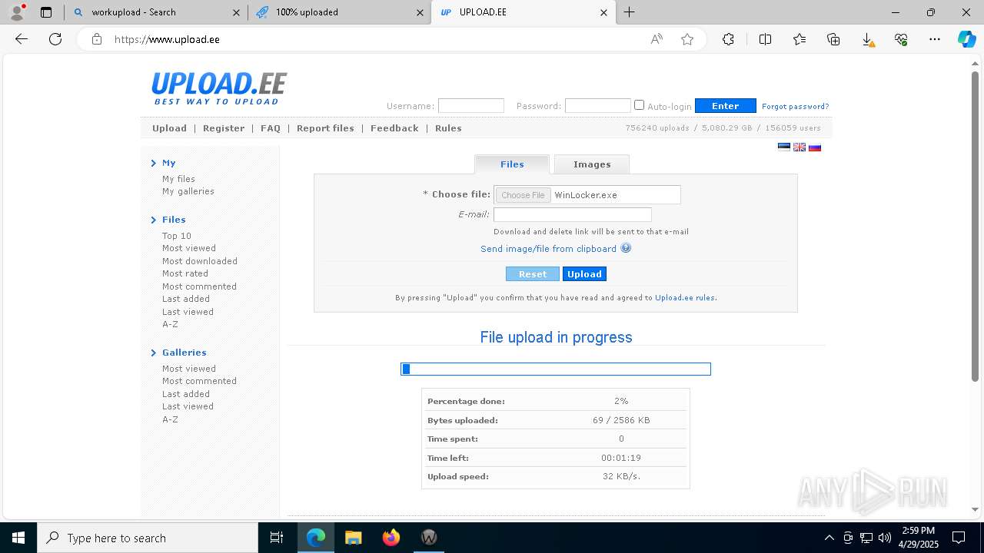Open the Downloads icon
This screenshot has height=553, width=984.
(x=867, y=39)
